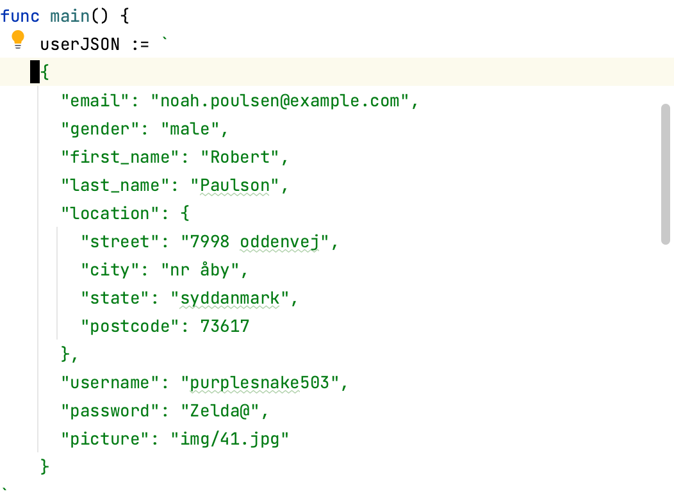Click the func keyword
Viewport: 674px width, 501px height.
coord(20,16)
